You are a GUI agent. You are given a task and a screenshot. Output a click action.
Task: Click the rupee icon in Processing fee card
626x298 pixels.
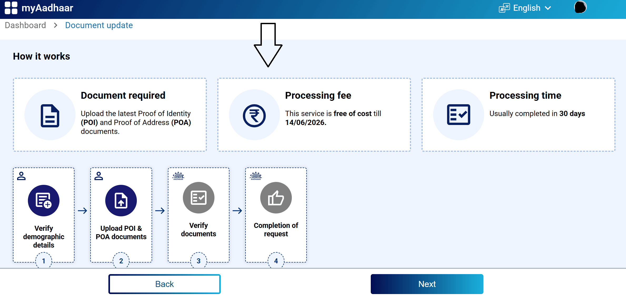(x=254, y=116)
